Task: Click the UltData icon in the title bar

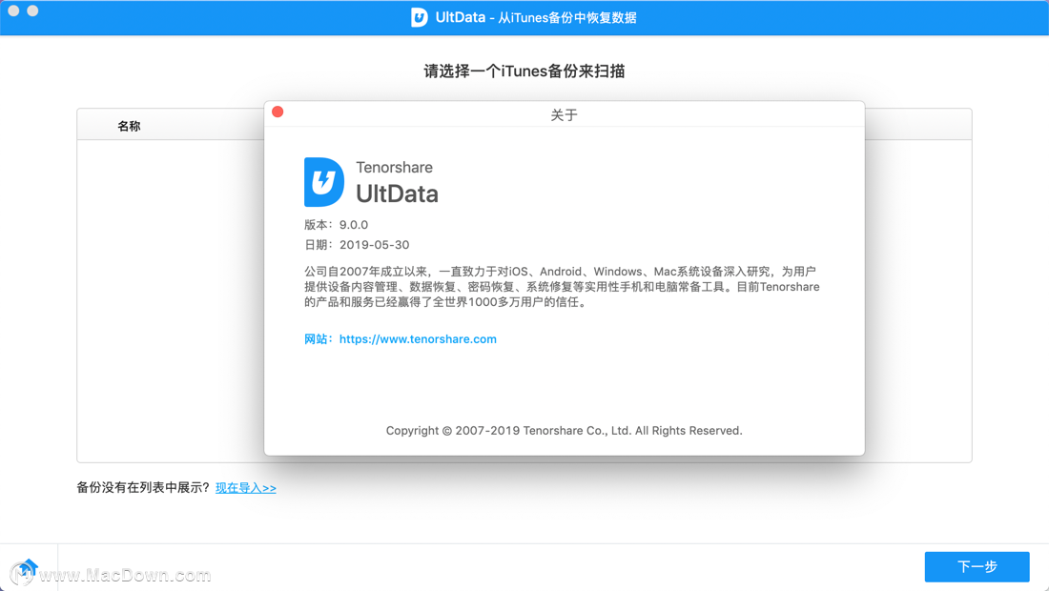Action: tap(419, 17)
